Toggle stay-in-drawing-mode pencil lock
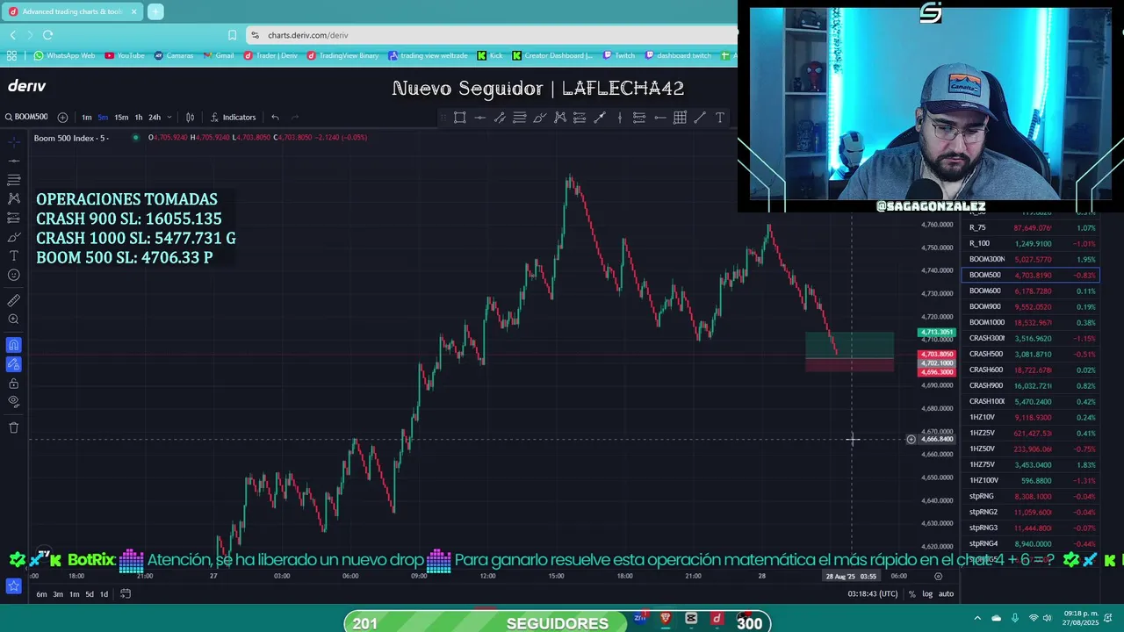1124x632 pixels. 13,363
